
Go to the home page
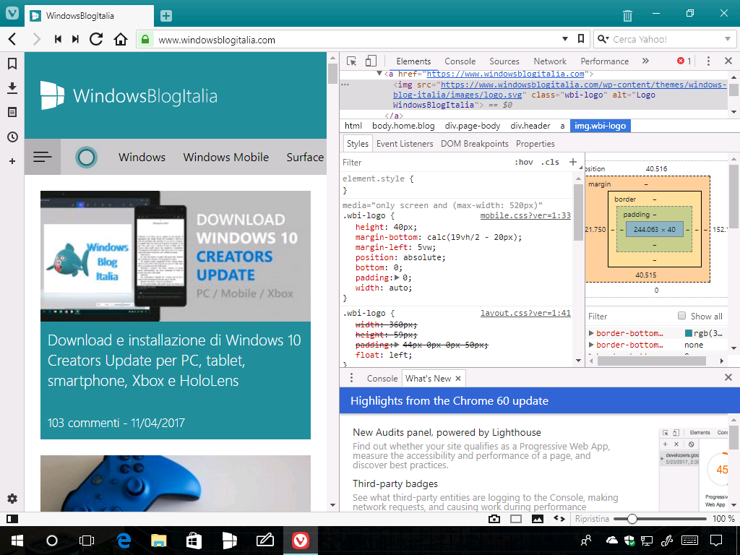click(x=121, y=39)
